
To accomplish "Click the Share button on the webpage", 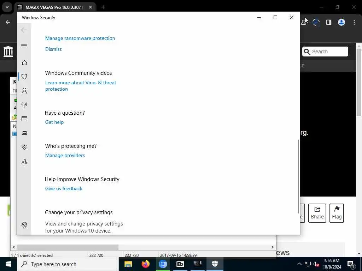I will [x=317, y=213].
